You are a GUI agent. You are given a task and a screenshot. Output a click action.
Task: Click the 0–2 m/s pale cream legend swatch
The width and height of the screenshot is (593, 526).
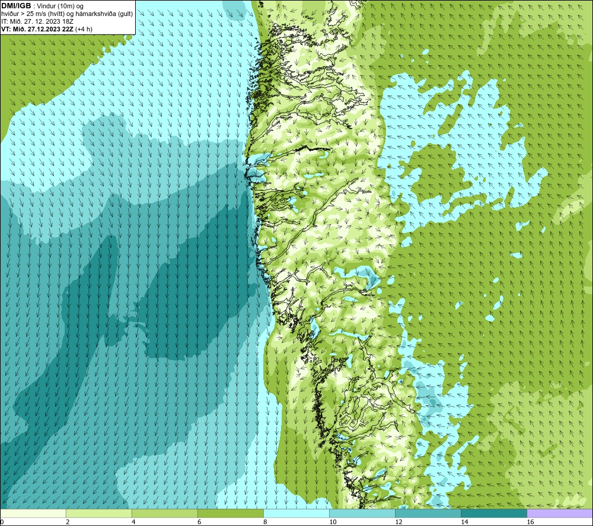tap(33, 514)
